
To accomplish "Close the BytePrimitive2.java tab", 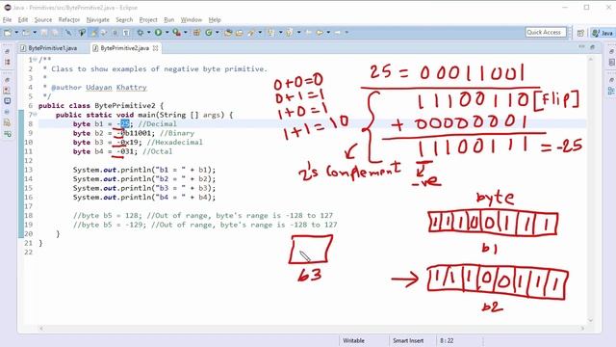I will tap(156, 48).
